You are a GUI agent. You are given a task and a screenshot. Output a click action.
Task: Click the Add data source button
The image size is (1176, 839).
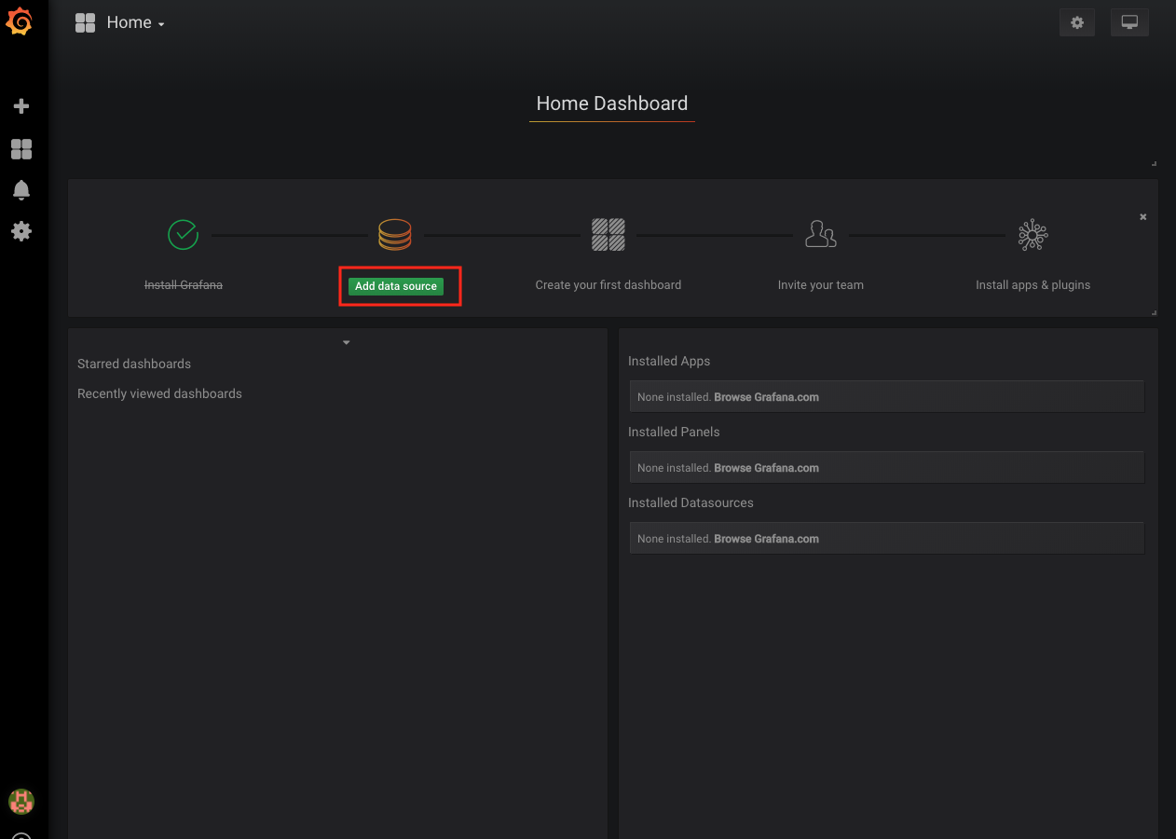click(x=396, y=286)
